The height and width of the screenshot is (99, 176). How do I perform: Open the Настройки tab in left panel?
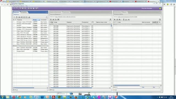tap(24, 12)
